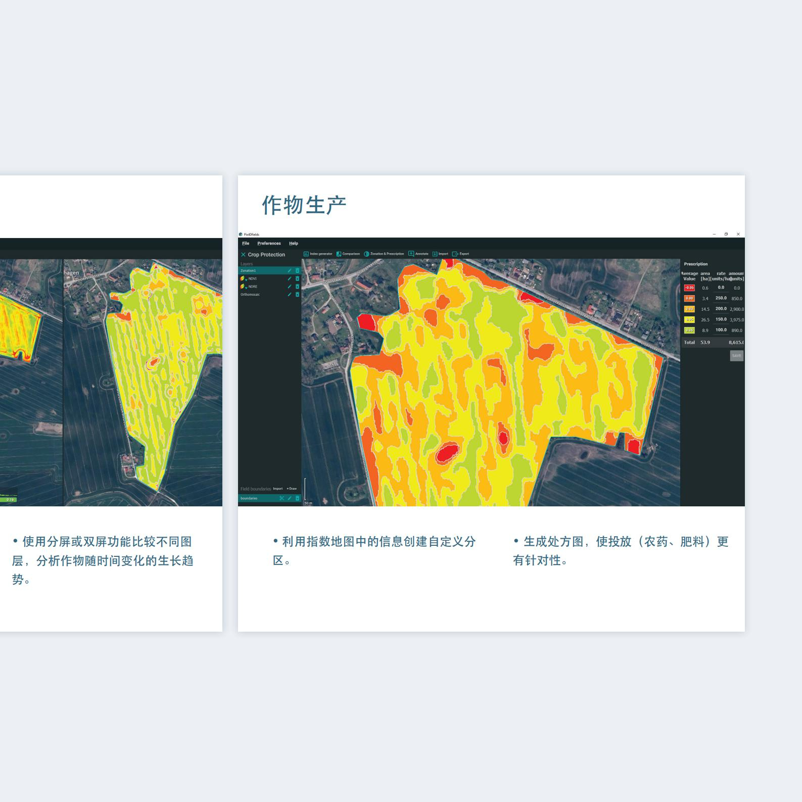Edit the 200.0 rate field
This screenshot has height=802, width=802.
721,309
